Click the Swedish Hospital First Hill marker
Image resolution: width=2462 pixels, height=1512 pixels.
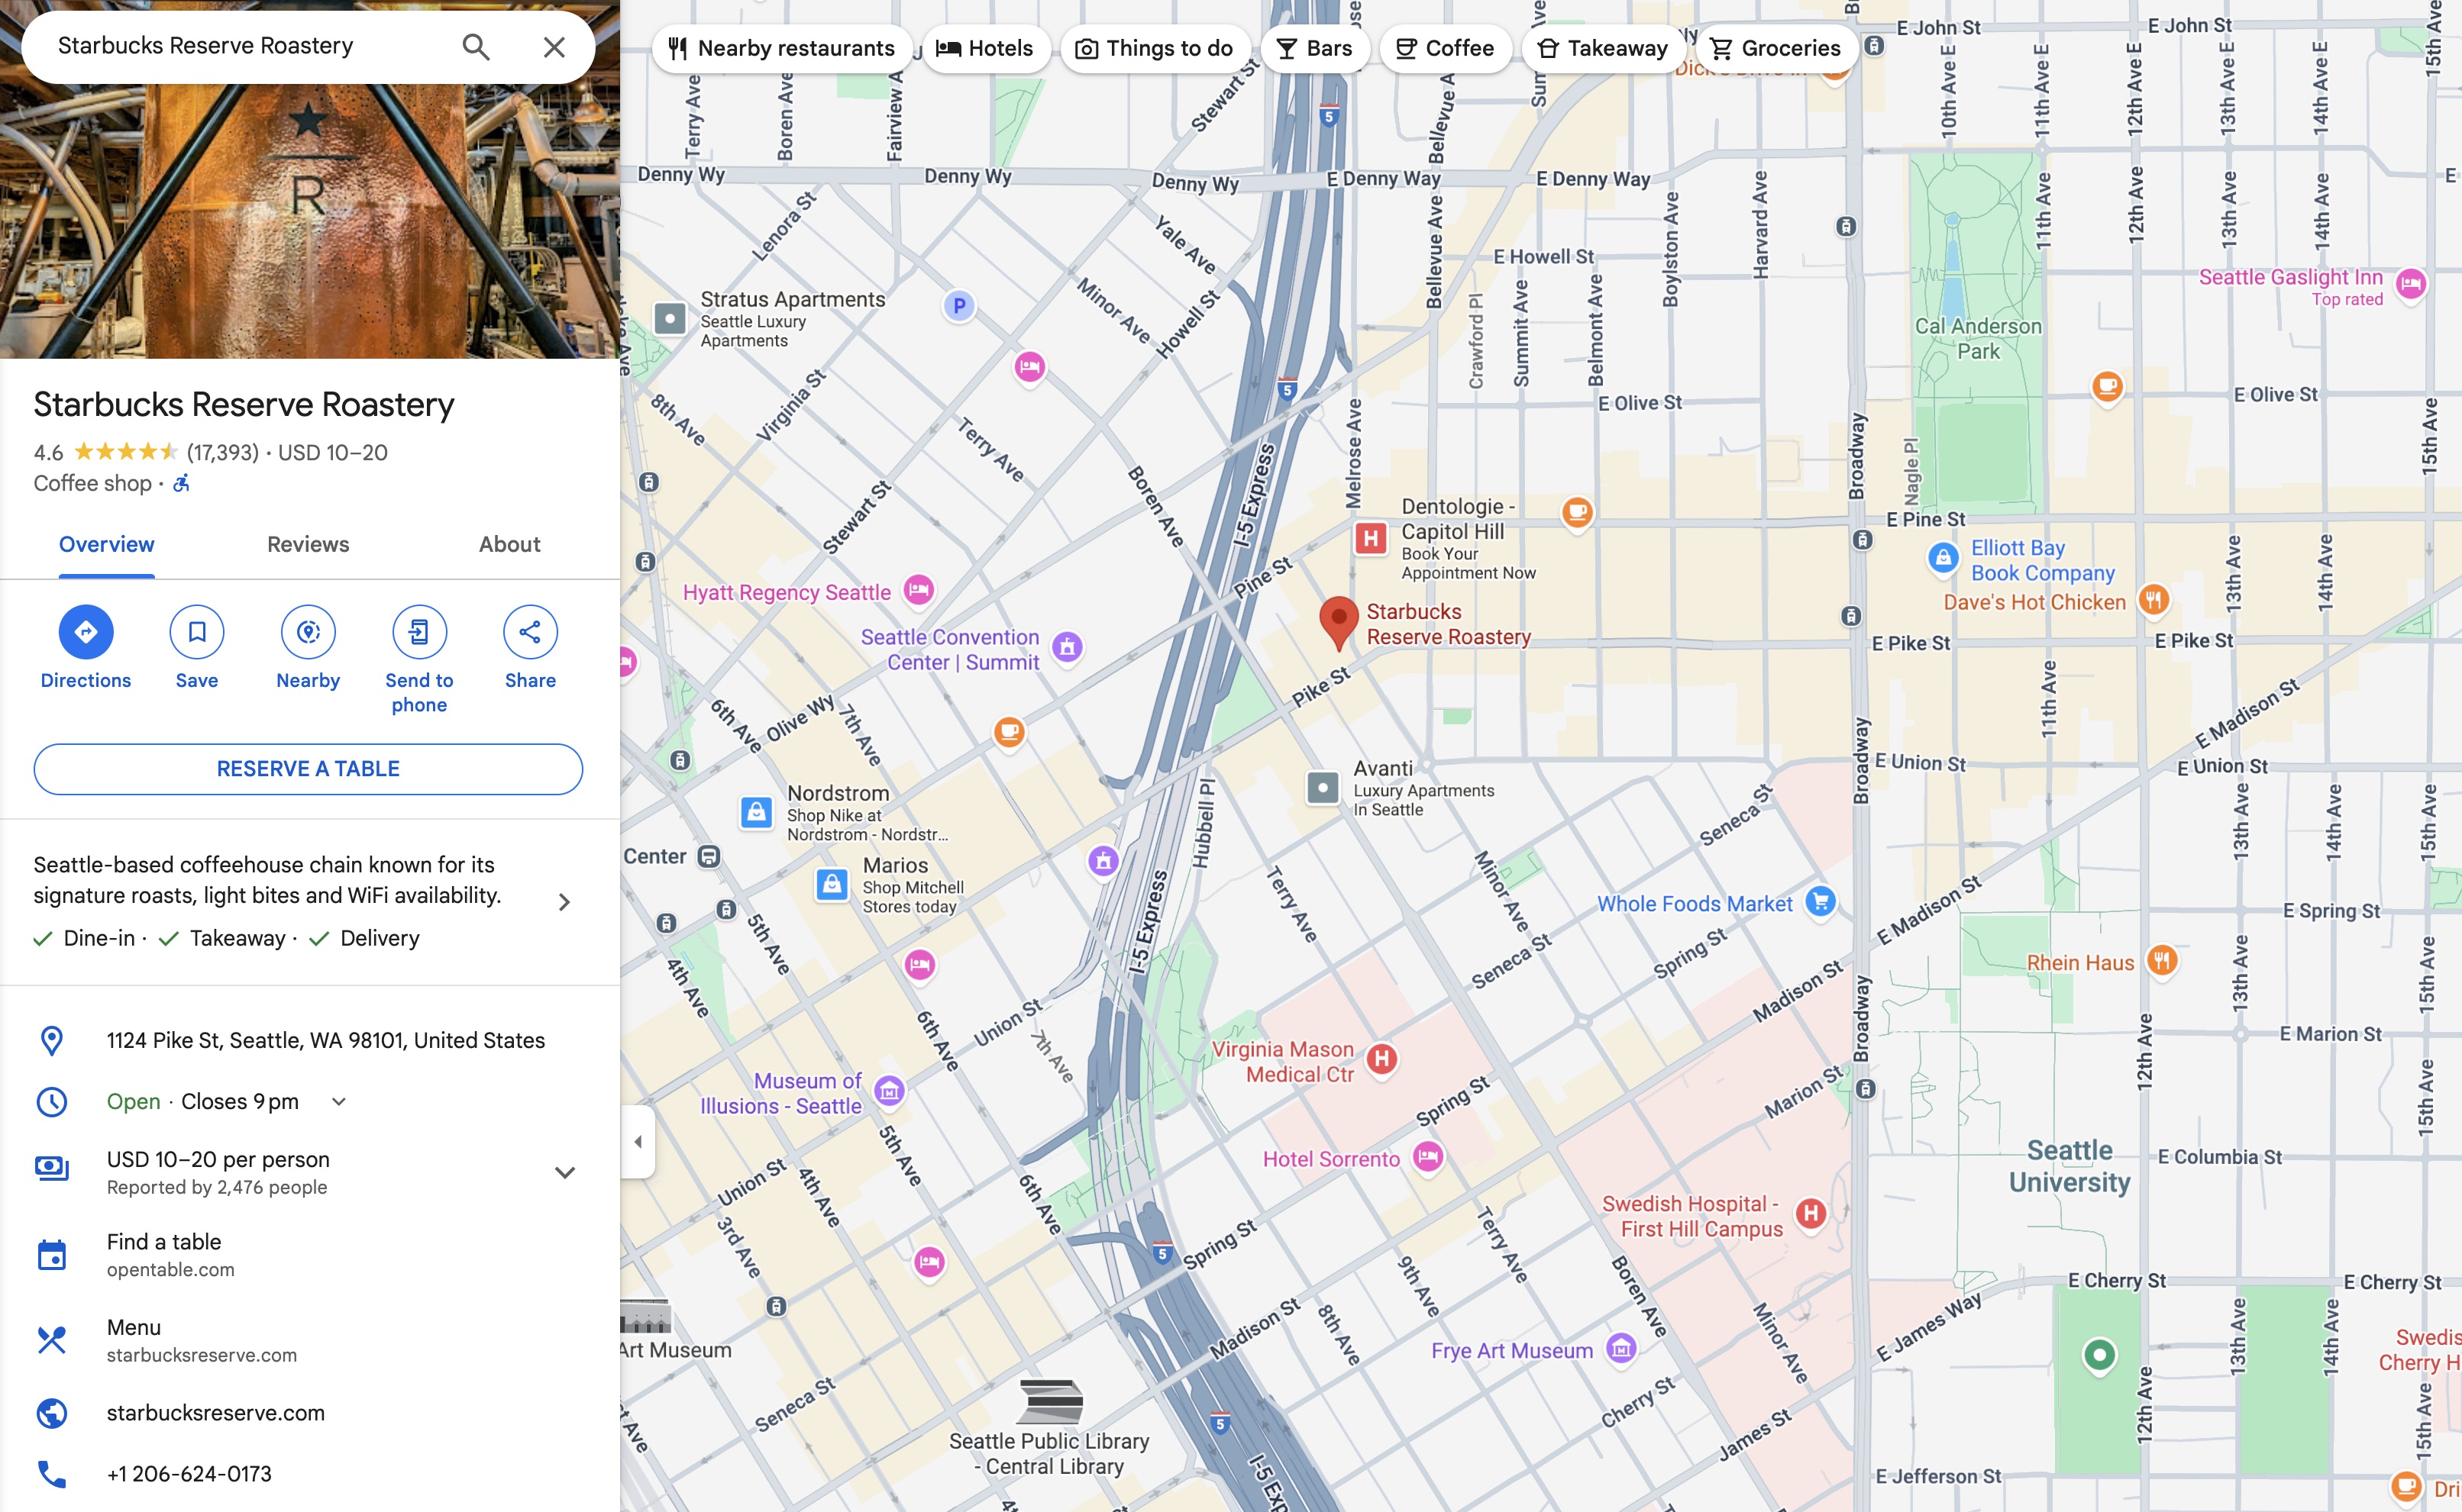click(1811, 1214)
